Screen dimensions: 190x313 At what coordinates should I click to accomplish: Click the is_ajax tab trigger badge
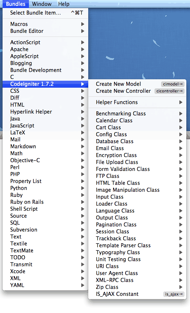coord(174,294)
